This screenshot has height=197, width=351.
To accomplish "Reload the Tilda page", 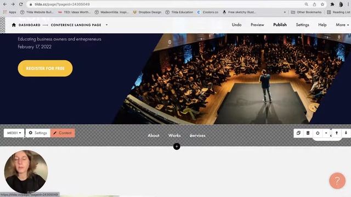I will (x=21, y=4).
